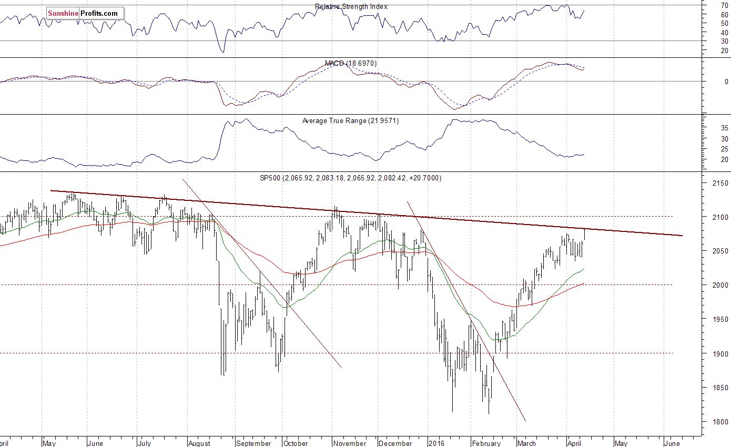Image resolution: width=731 pixels, height=447 pixels.
Task: Select the Relative Strength Index title
Action: pos(351,6)
